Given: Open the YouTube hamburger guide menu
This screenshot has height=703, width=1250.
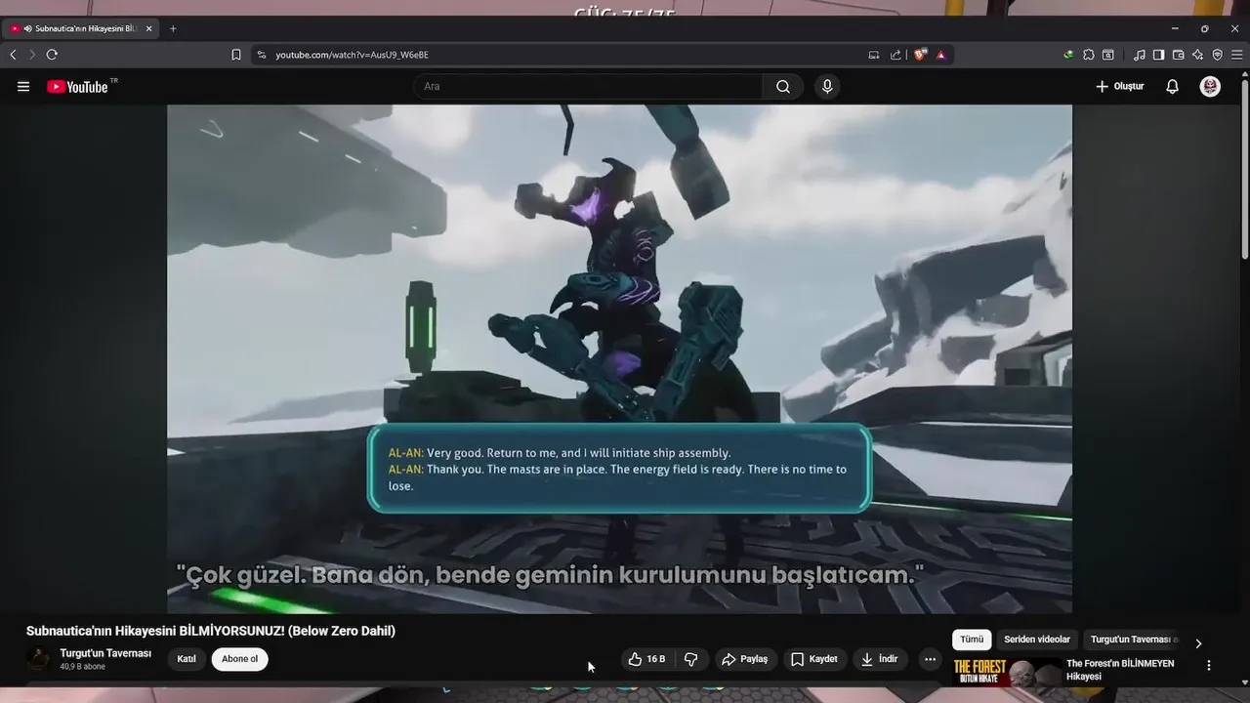Looking at the screenshot, I should point(23,87).
